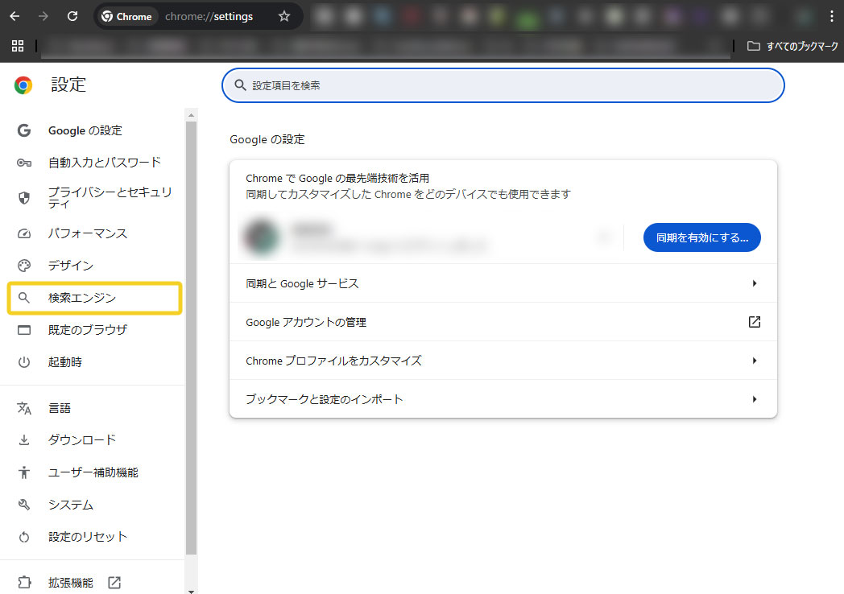The image size is (844, 594).
Task: Reload the settings page
Action: coord(72,16)
